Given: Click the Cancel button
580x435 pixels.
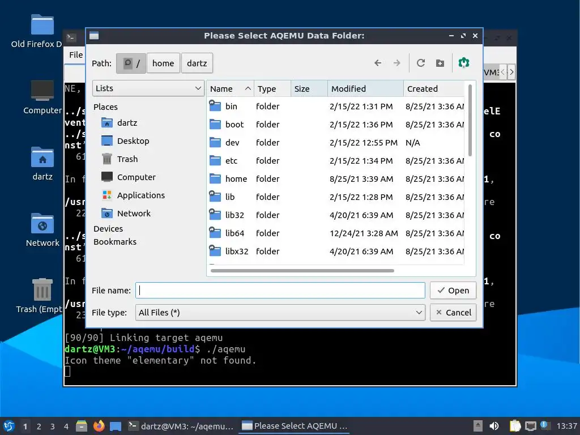Looking at the screenshot, I should tap(453, 313).
